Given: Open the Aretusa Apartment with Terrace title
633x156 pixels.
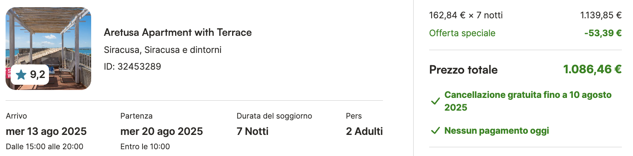Looking at the screenshot, I should tap(178, 32).
